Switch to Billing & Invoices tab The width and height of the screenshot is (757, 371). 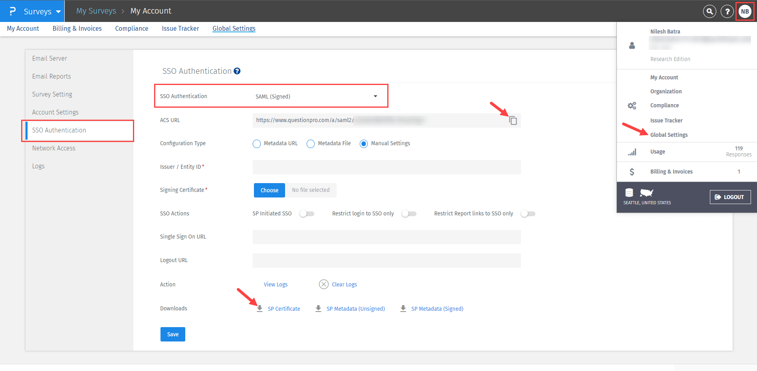pos(77,29)
